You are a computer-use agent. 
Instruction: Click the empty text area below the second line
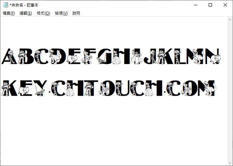pos(114,131)
